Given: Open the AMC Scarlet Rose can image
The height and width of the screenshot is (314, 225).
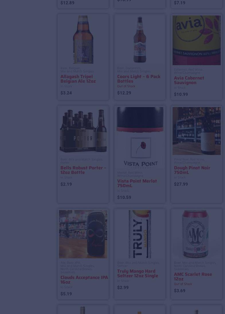Looking at the screenshot, I should pyautogui.click(x=197, y=234).
